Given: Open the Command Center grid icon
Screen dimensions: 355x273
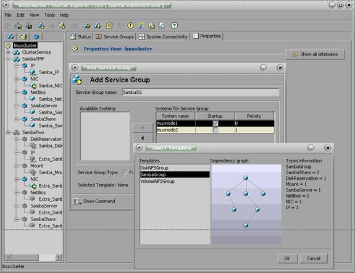Looking at the screenshot, I should pyautogui.click(x=109, y=26).
